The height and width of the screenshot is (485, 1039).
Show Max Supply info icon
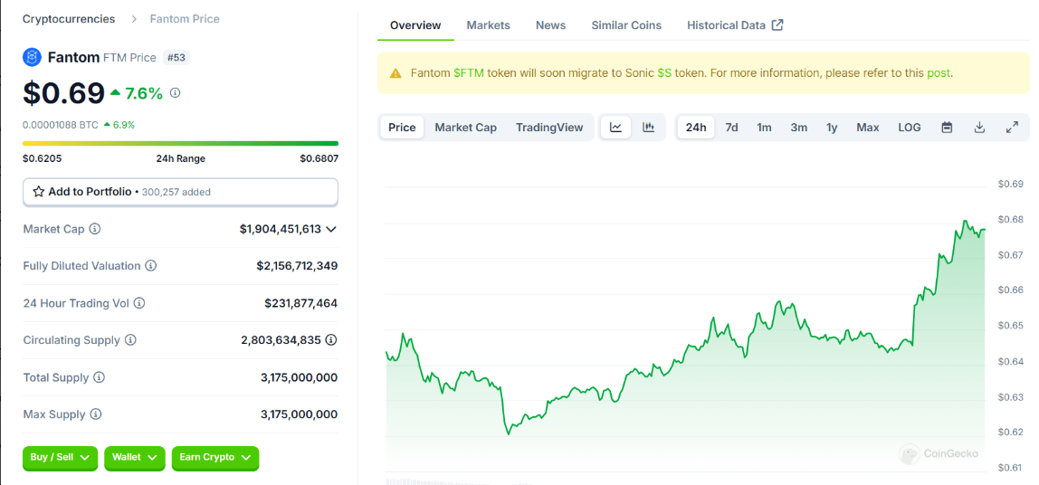[x=95, y=414]
